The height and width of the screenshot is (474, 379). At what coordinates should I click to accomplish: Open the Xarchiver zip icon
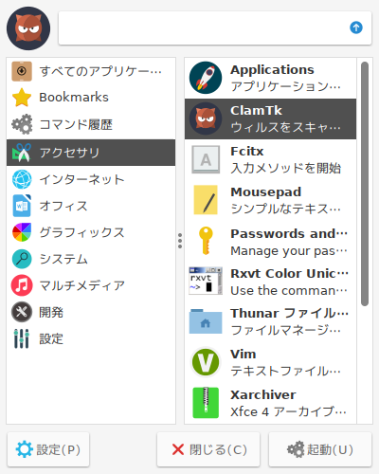206,403
